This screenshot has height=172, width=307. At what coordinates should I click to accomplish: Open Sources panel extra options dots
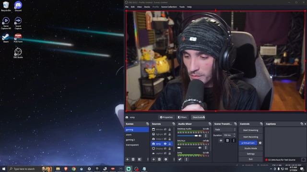pyautogui.click(x=174, y=159)
